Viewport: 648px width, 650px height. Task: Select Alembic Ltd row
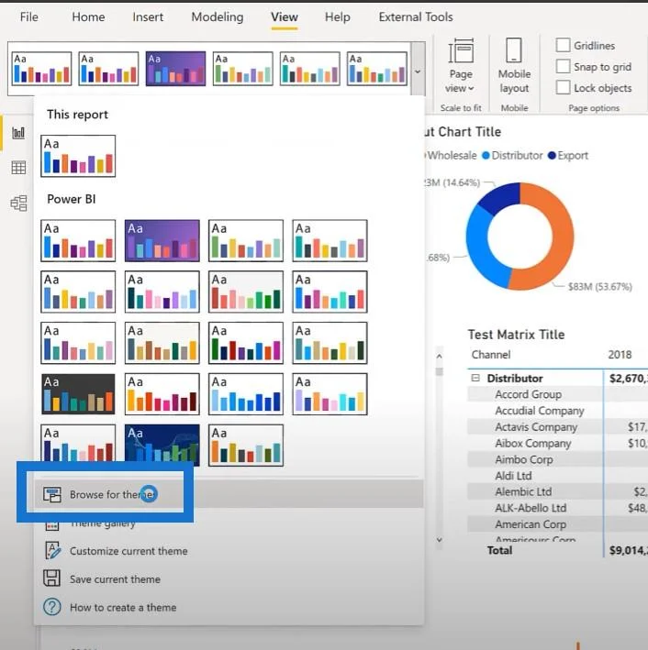pyautogui.click(x=523, y=491)
